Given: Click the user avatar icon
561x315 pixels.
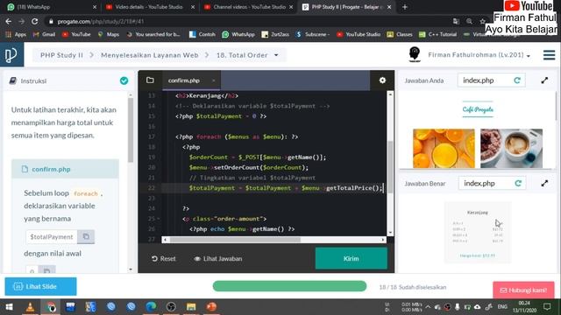Looking at the screenshot, I should click(x=415, y=54).
